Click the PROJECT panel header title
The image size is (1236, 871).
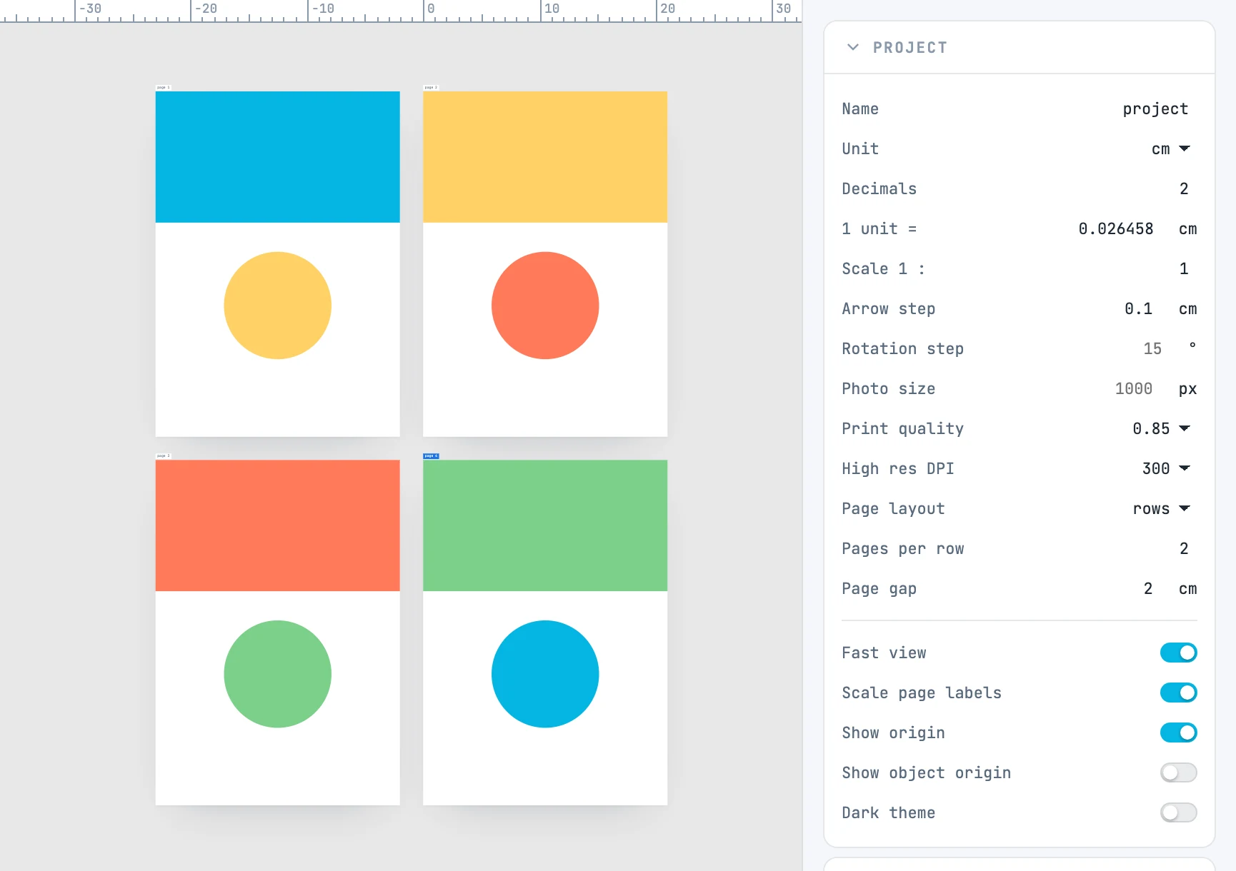click(x=909, y=48)
